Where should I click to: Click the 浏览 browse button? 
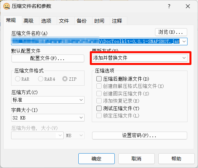171,32
